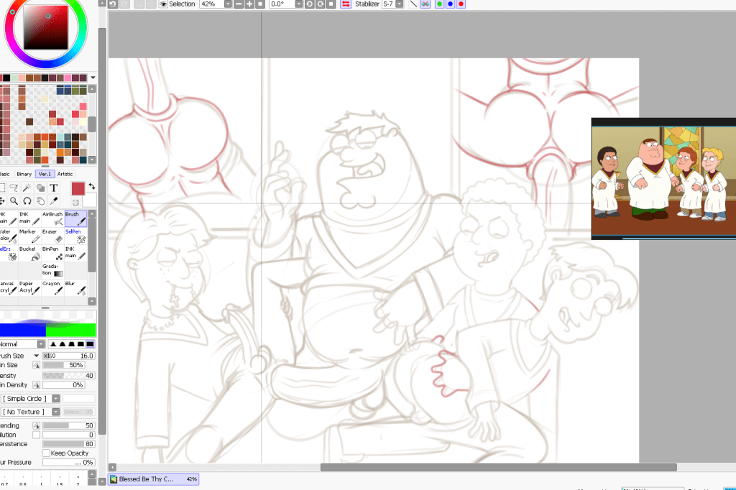Toggle the green dot in the top toolbar
The image size is (736, 490).
439,4
